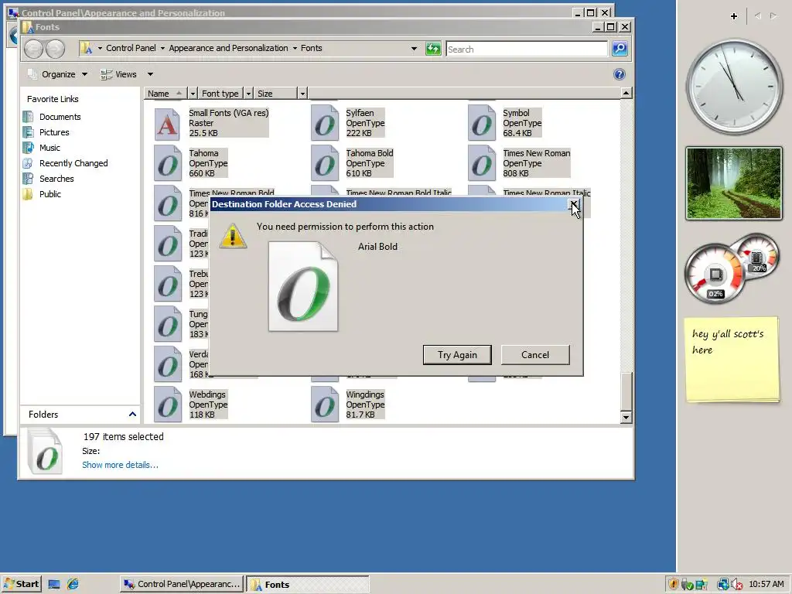This screenshot has width=792, height=594.
Task: Click the Forward navigation arrow
Action: click(x=55, y=49)
